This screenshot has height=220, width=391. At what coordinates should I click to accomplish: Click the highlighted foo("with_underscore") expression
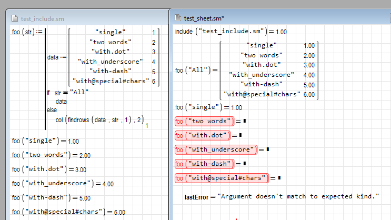click(216, 149)
